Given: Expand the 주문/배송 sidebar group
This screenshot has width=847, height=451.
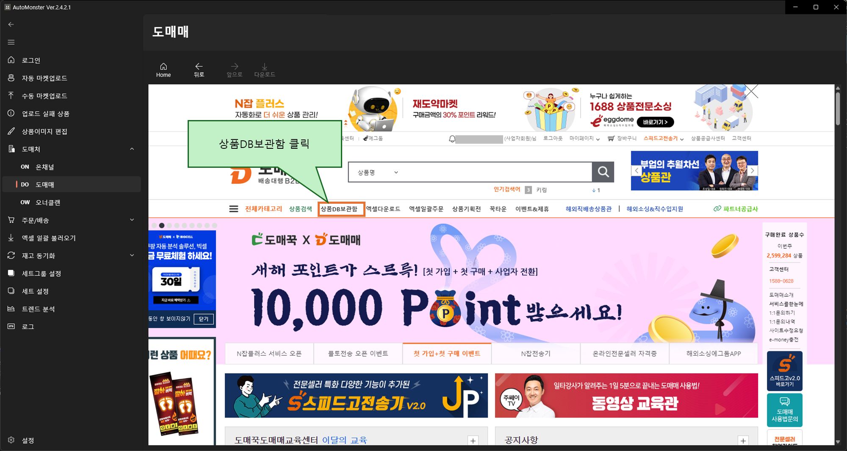Looking at the screenshot, I should coord(71,220).
